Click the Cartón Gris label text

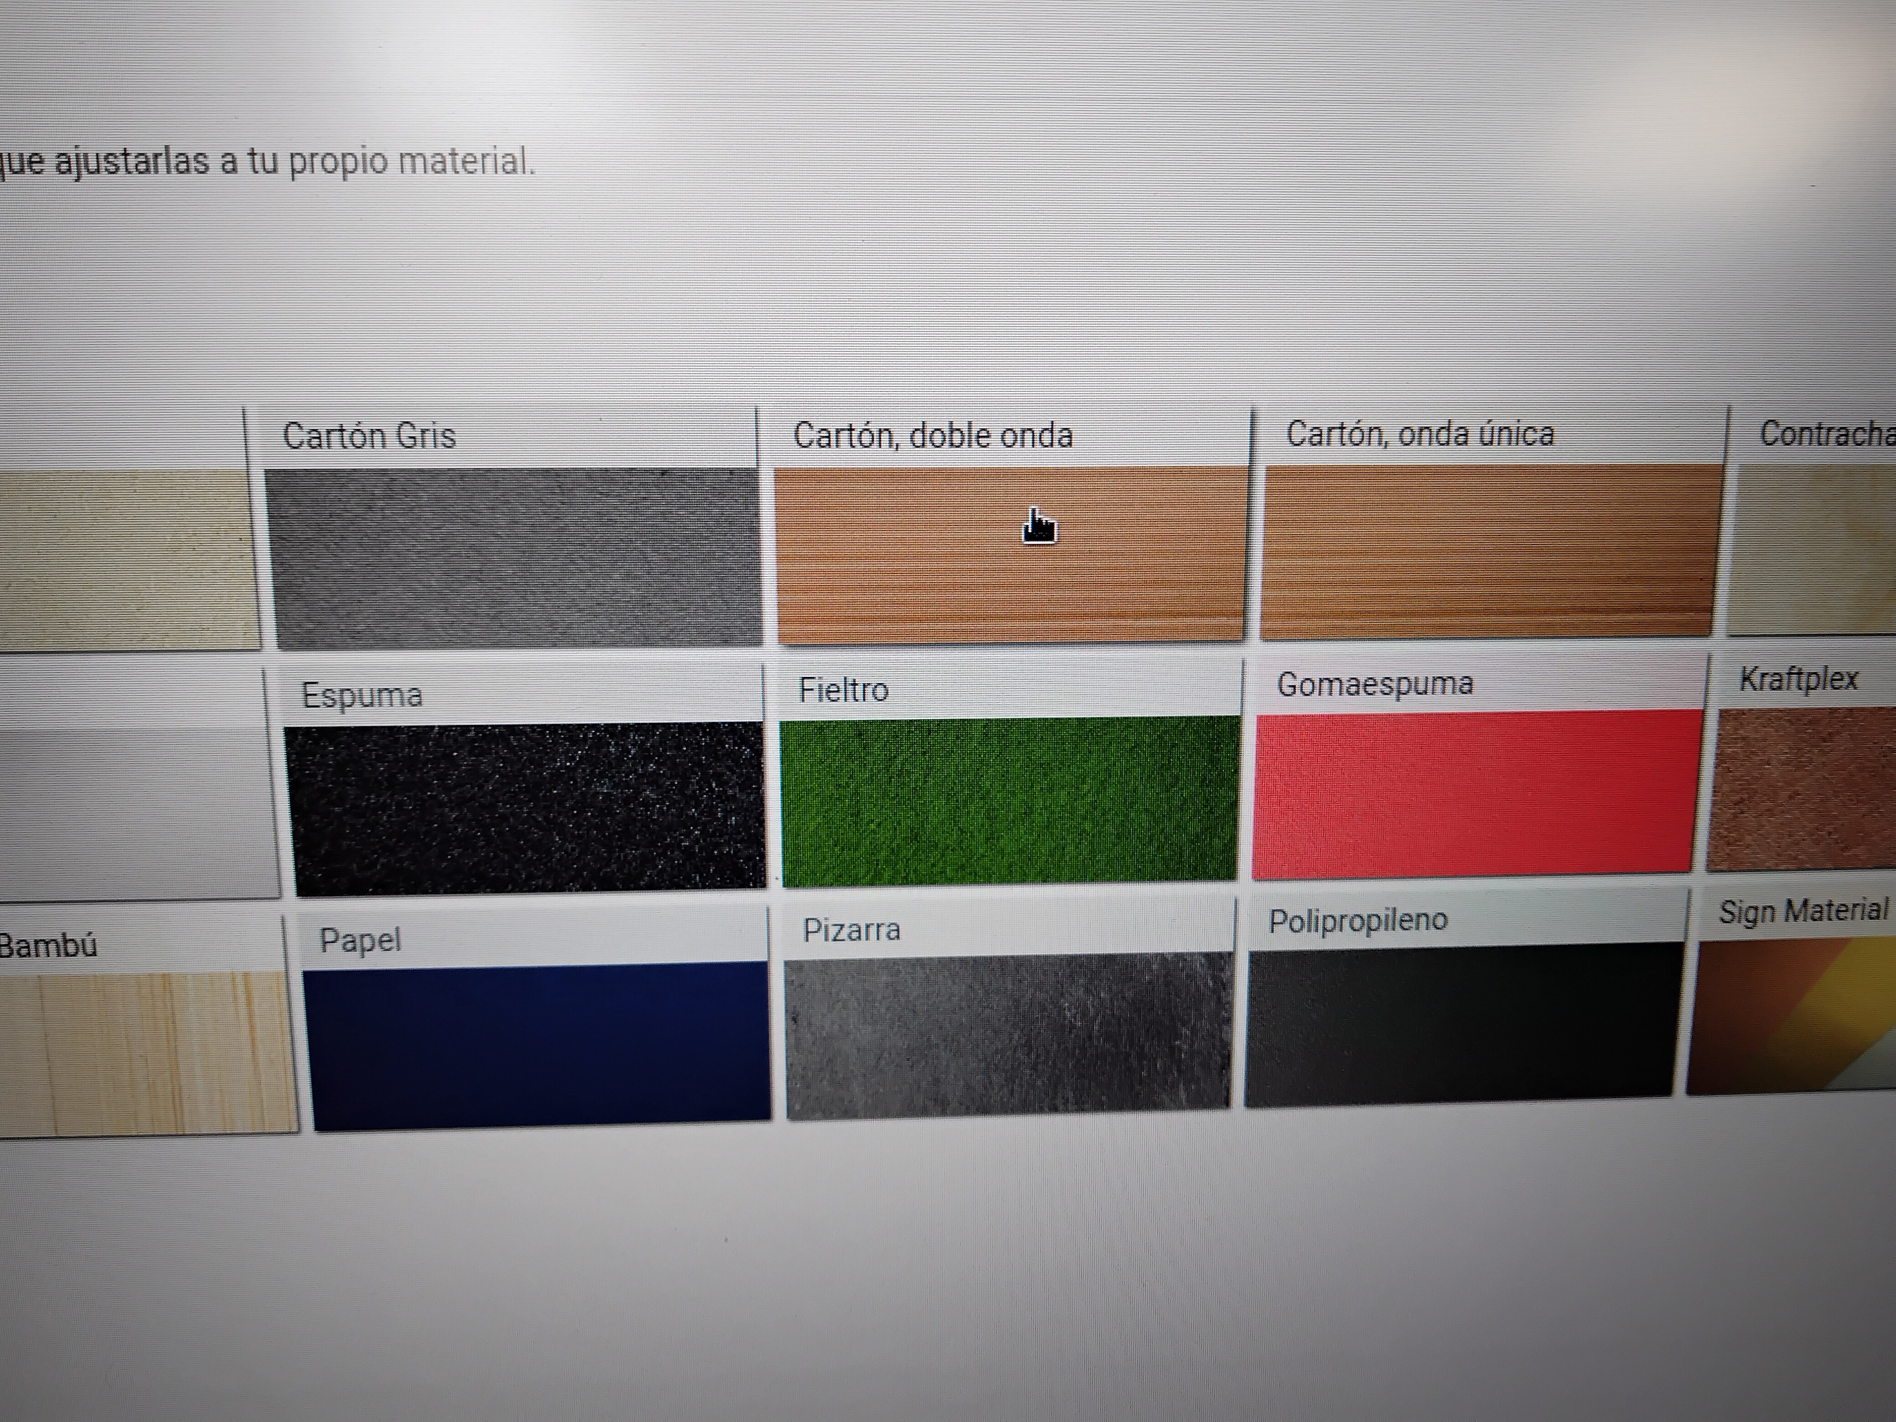(x=370, y=436)
